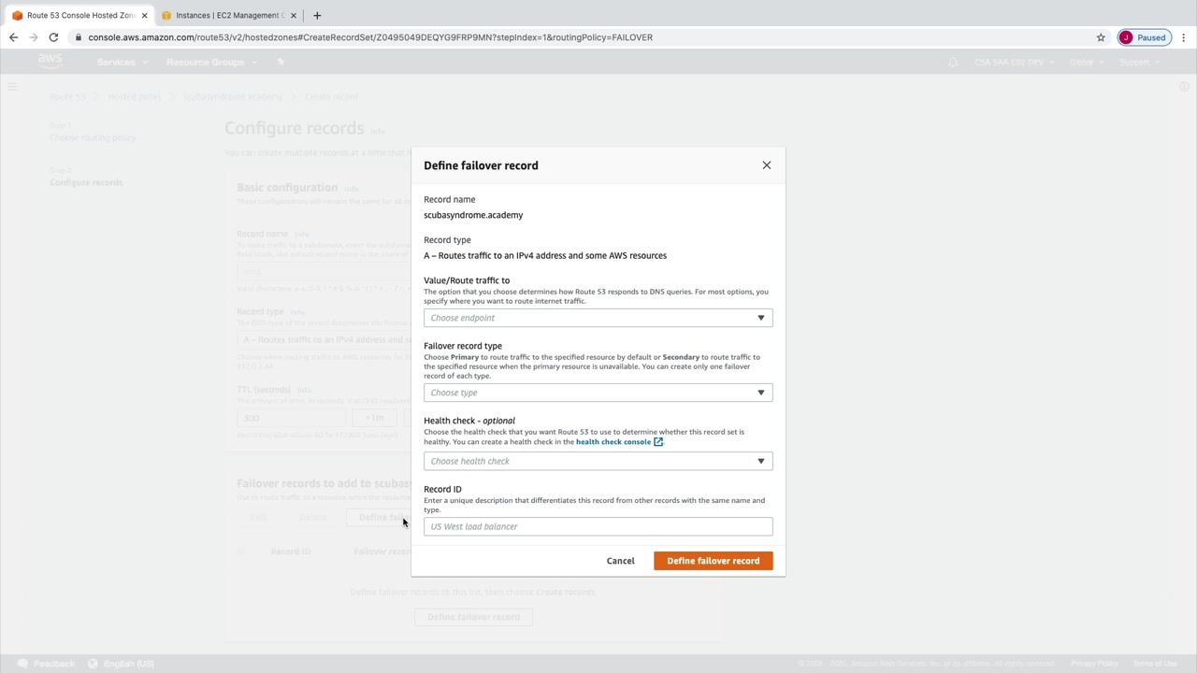The height and width of the screenshot is (673, 1197).
Task: Go to Hosted zones breadcrumb
Action: tap(135, 97)
